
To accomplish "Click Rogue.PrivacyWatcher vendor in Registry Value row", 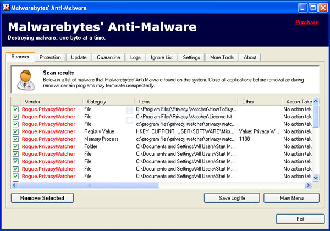I will [x=48, y=131].
